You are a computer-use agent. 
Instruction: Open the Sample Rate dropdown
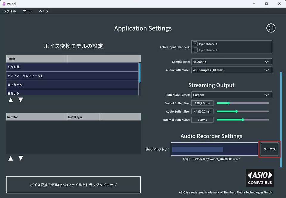point(231,62)
